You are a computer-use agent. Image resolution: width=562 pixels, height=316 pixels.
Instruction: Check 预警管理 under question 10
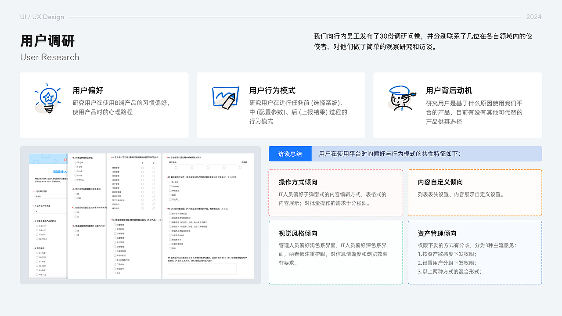[115, 225]
